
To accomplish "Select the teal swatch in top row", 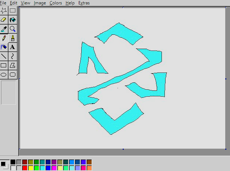I will pyautogui.click(x=42, y=162).
